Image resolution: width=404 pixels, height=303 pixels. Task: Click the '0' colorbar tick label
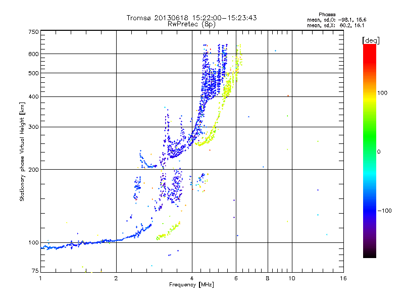tap(379, 152)
